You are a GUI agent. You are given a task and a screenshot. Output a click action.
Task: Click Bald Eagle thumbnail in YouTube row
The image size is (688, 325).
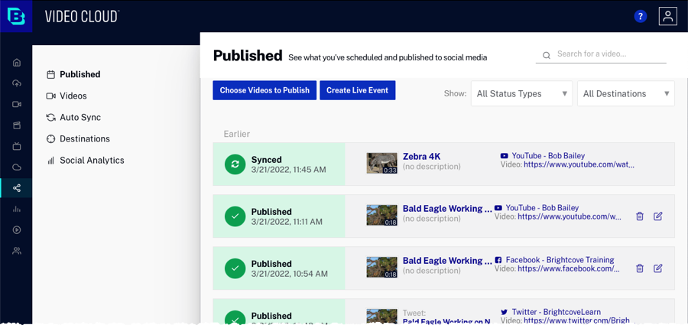381,215
